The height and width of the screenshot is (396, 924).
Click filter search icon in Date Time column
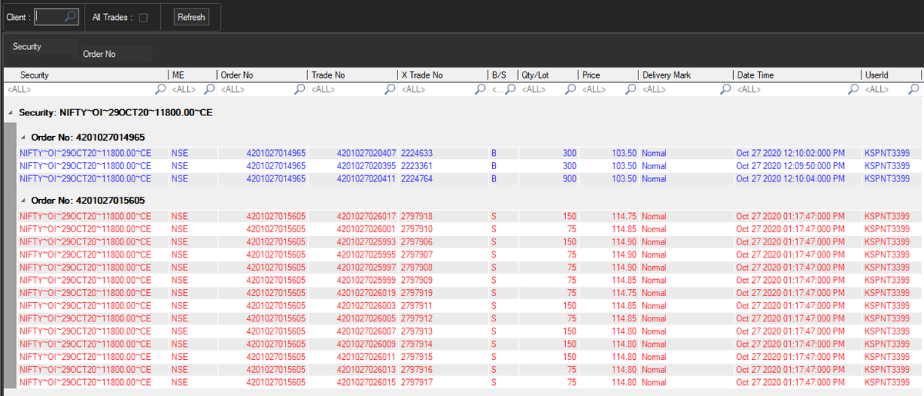tap(853, 89)
